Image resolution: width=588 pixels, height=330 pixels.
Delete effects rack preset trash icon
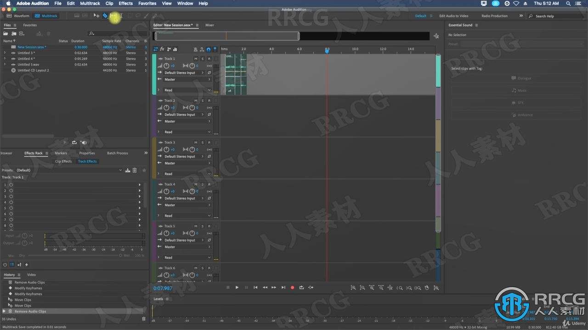click(135, 170)
